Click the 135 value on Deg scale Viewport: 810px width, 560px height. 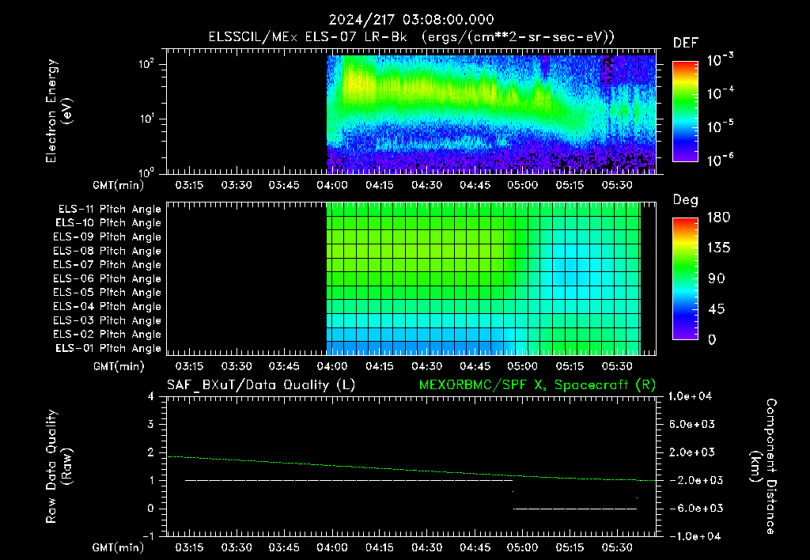[x=718, y=248]
